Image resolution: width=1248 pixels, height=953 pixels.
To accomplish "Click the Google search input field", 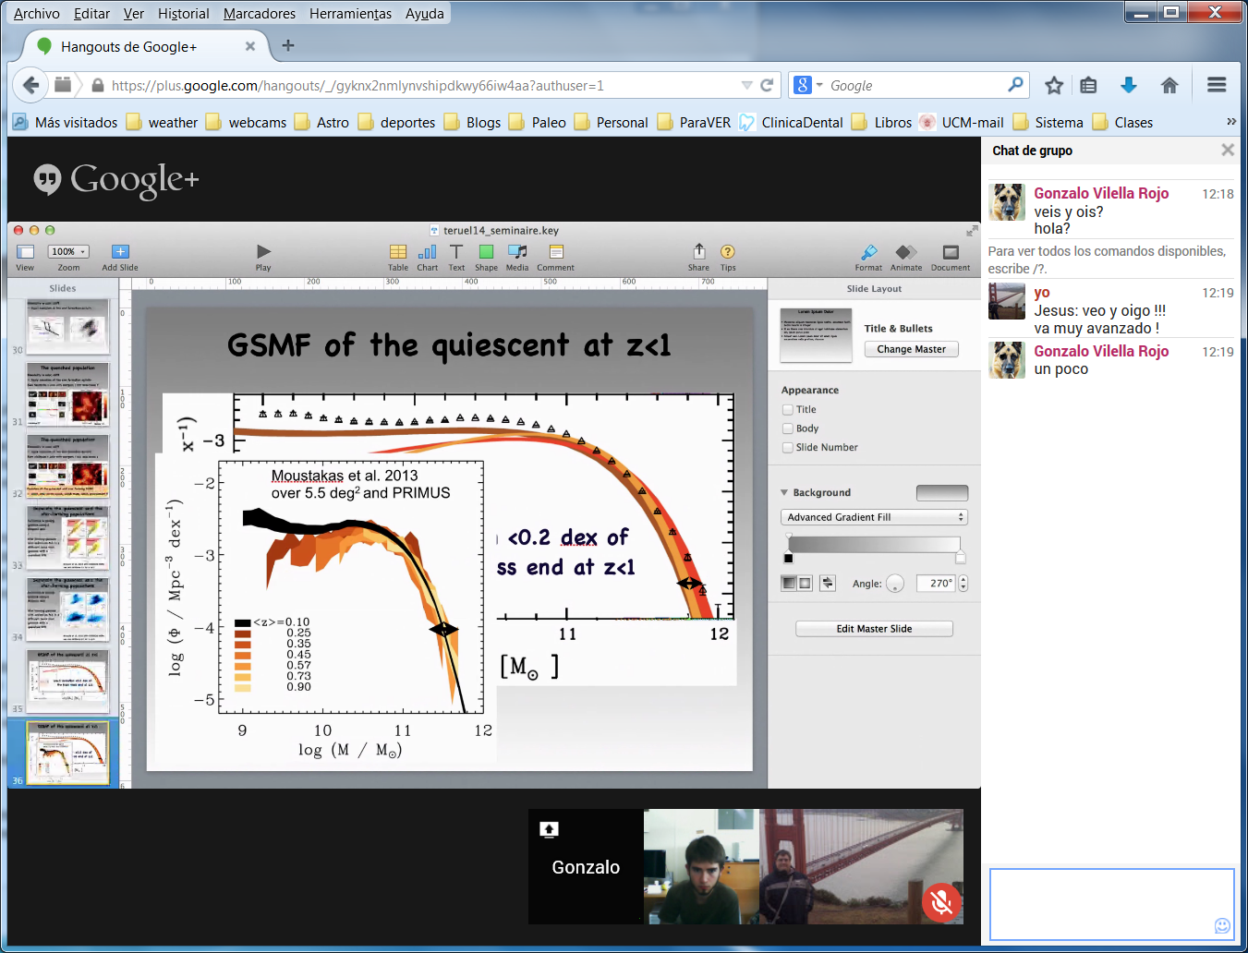I will pyautogui.click(x=915, y=85).
